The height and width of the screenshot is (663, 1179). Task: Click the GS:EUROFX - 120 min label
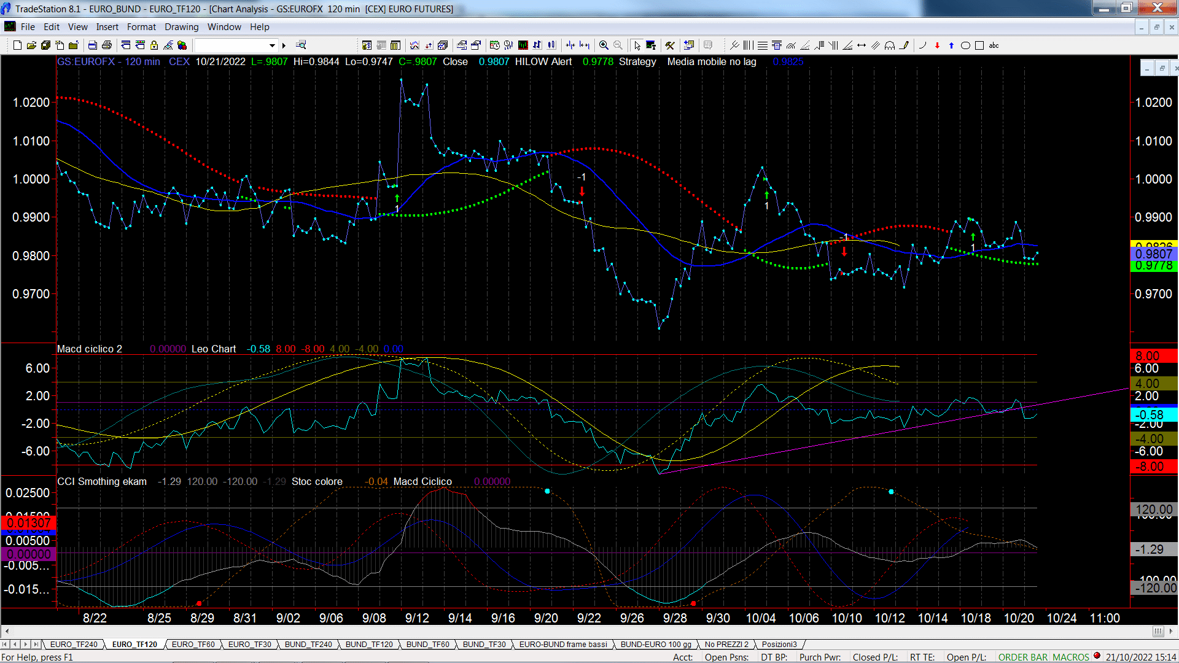pos(109,61)
